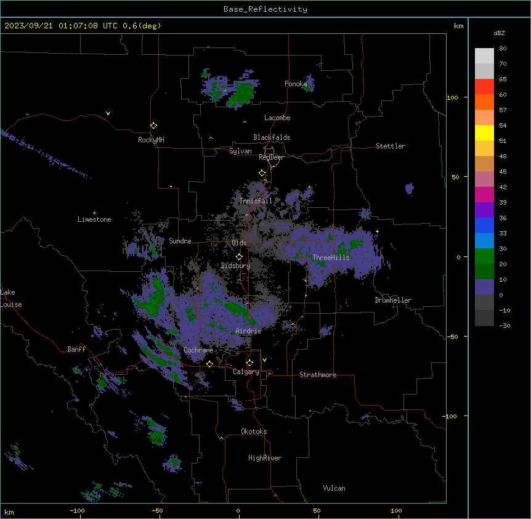Screen dimensions: 531x519
Task: Click the -50 tick on the bottom axis
Action: 157,510
